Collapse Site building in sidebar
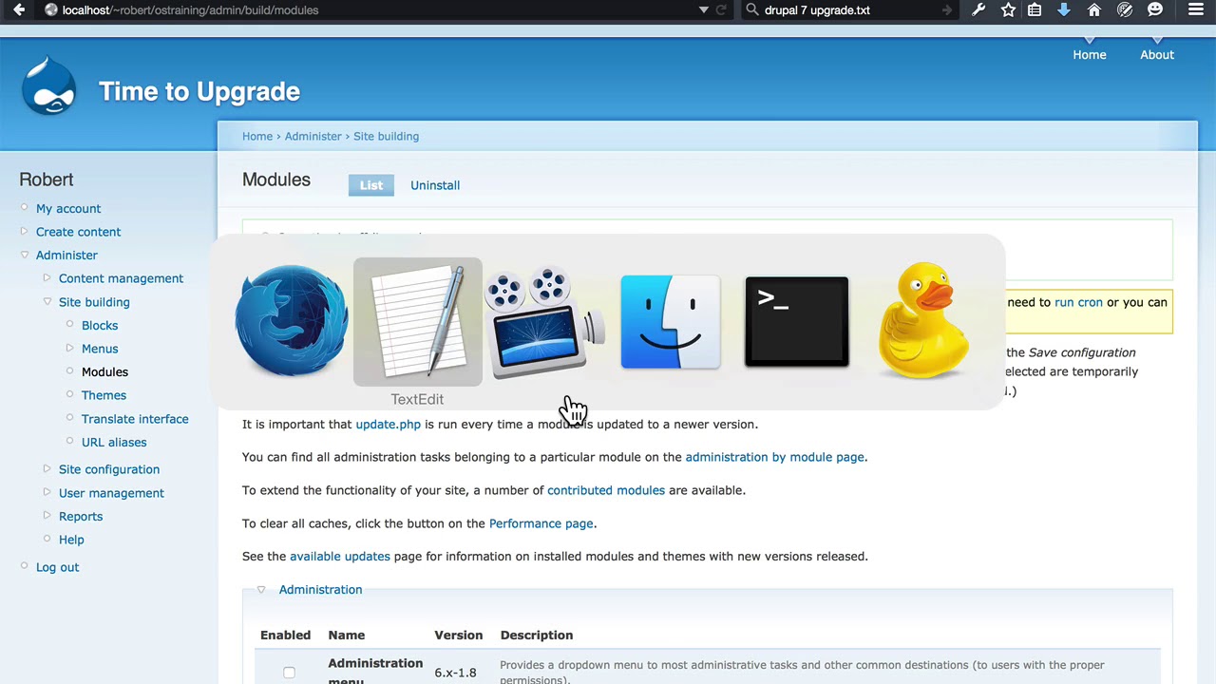Image resolution: width=1216 pixels, height=684 pixels. coord(47,302)
